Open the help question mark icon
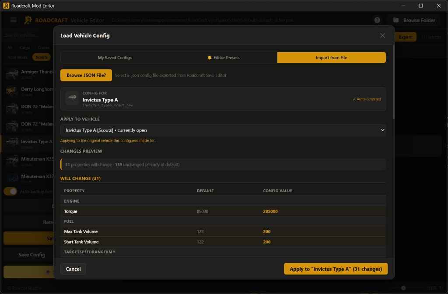 (x=377, y=20)
